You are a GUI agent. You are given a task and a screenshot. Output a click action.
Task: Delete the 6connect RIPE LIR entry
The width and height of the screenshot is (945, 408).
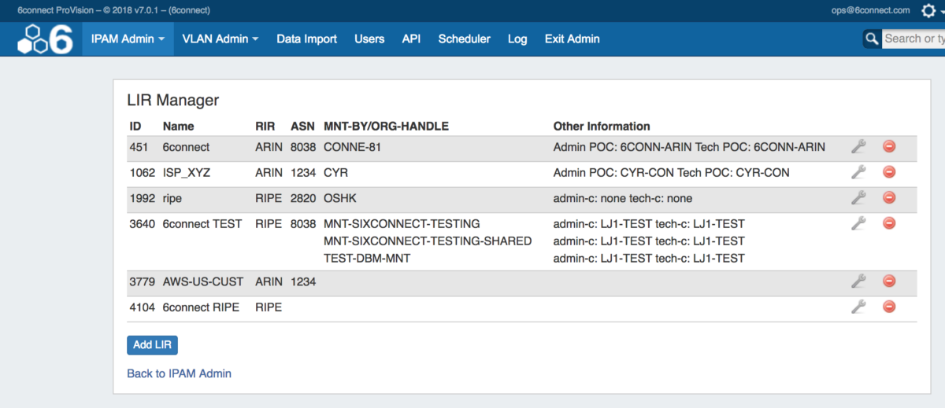pos(889,307)
